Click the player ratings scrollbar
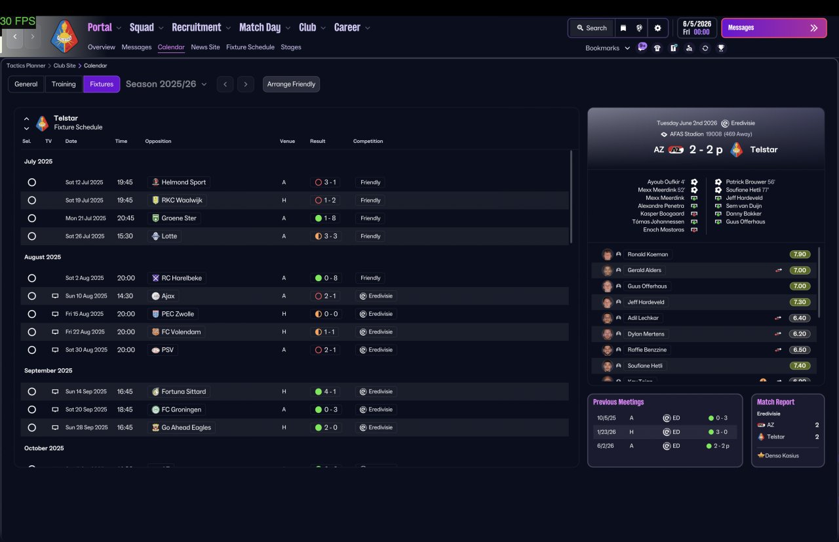The width and height of the screenshot is (839, 542). [x=819, y=282]
